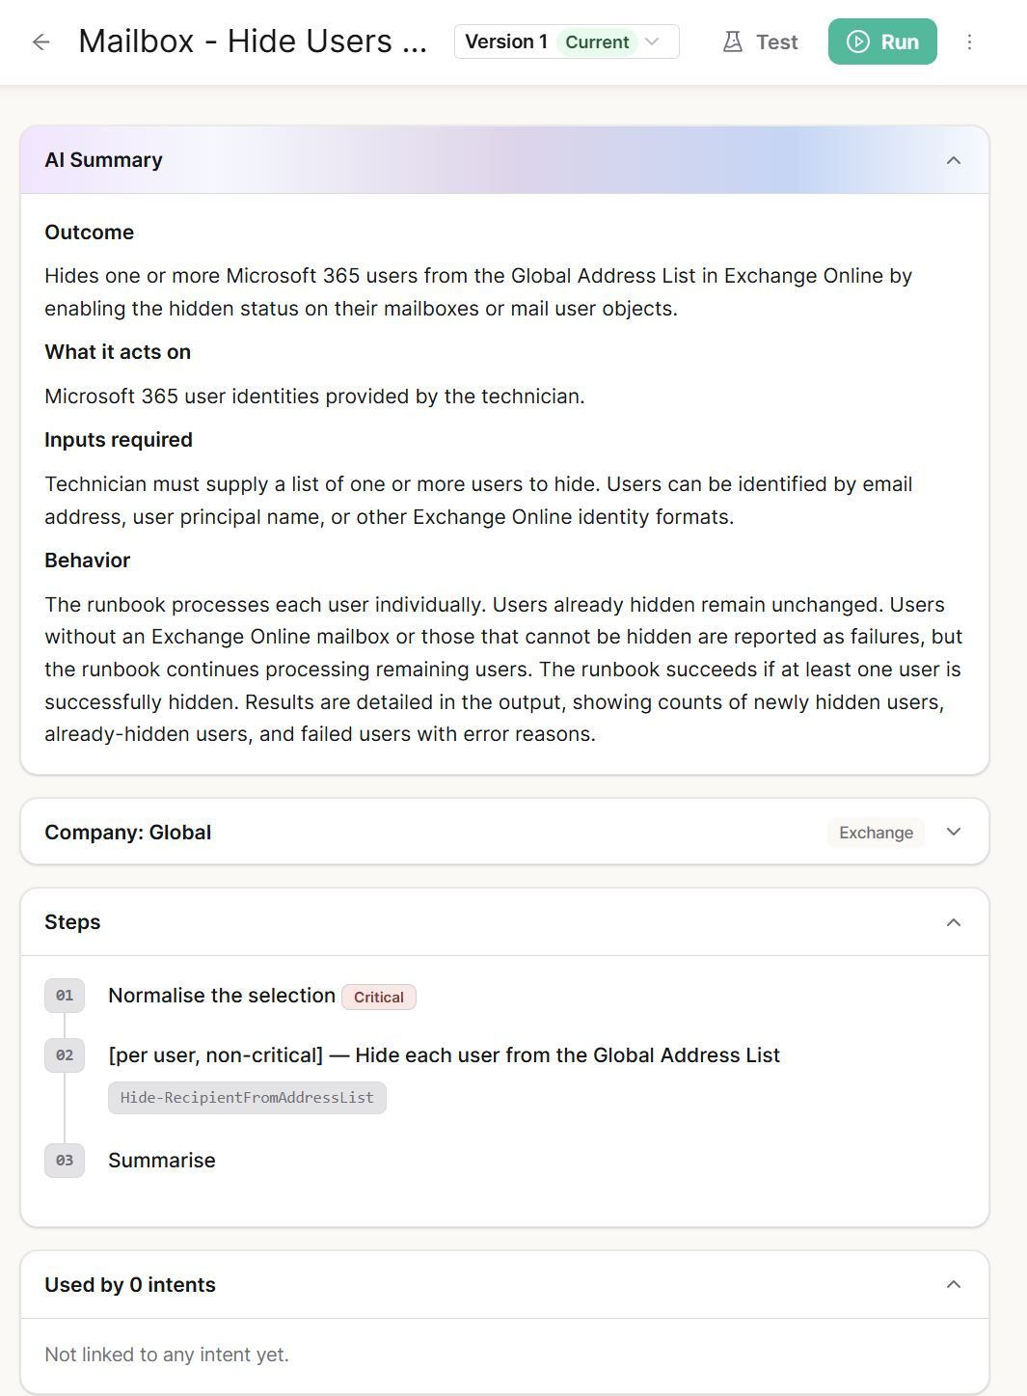
Task: Click the Exchange tag
Action: 876,833
